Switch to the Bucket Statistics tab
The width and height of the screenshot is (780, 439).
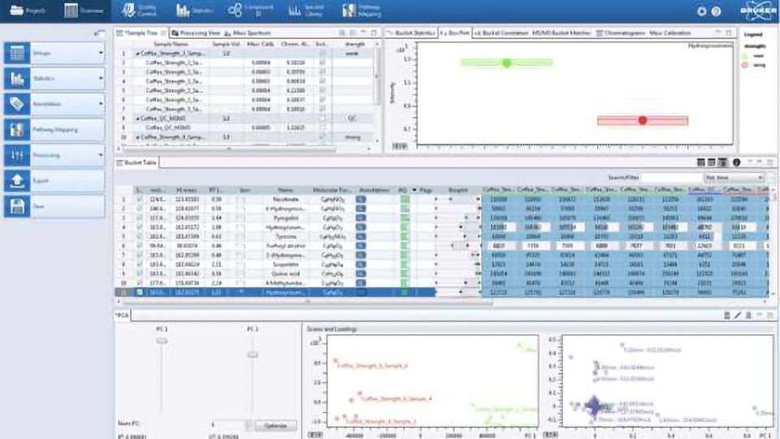(x=411, y=33)
